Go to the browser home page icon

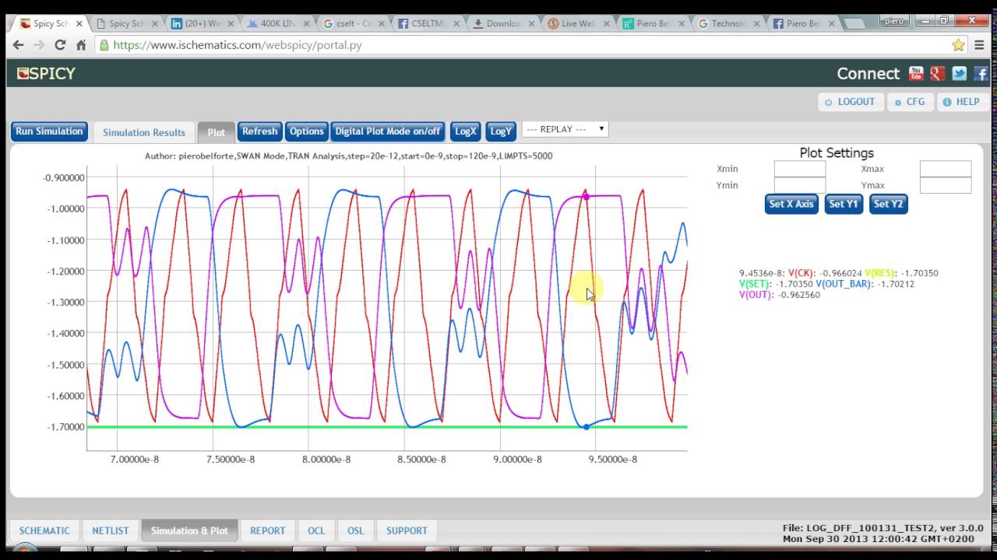tap(81, 45)
